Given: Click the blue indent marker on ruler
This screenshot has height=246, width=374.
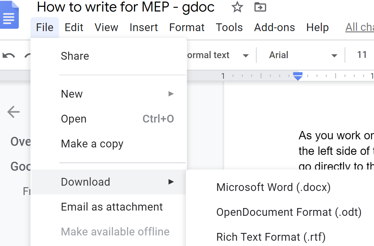Looking at the screenshot, I should click(298, 76).
